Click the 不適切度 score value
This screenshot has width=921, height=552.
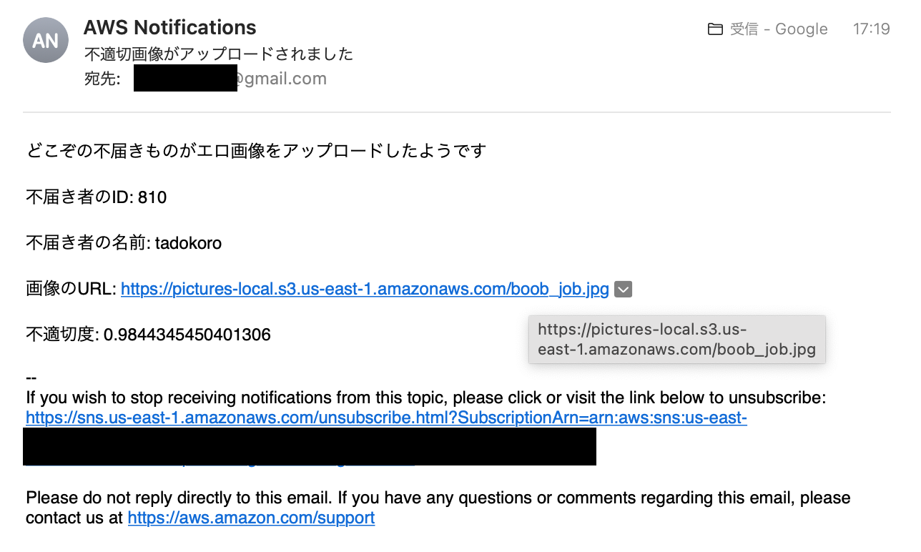[x=187, y=335]
